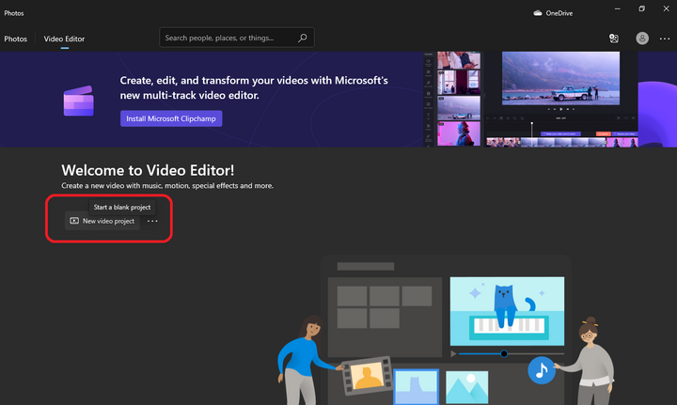Open more options beside New video project
This screenshot has height=405, width=677.
[x=152, y=221]
